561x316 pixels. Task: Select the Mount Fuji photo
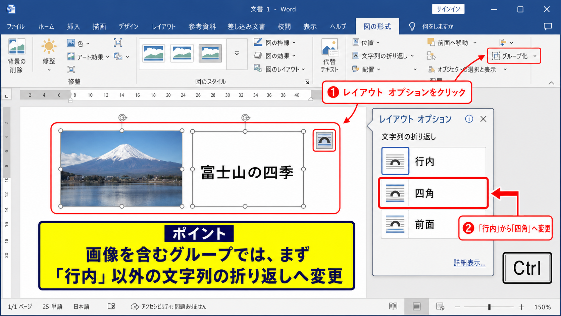[121, 169]
